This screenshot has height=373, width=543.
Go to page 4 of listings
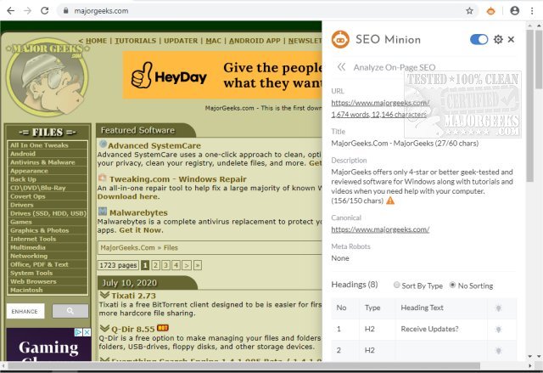[x=176, y=266]
